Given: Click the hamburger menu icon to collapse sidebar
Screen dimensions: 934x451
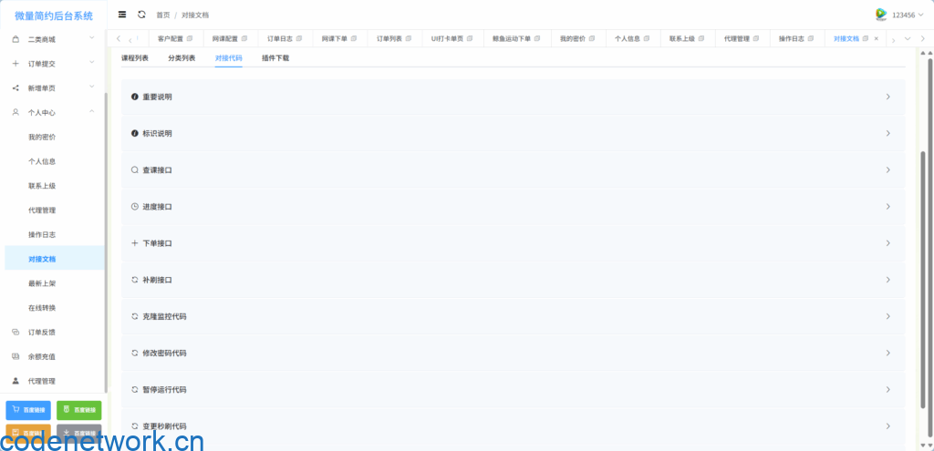Looking at the screenshot, I should (x=122, y=15).
